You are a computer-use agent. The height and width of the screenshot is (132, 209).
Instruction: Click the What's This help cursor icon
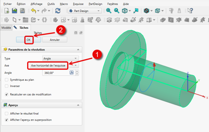point(190,11)
